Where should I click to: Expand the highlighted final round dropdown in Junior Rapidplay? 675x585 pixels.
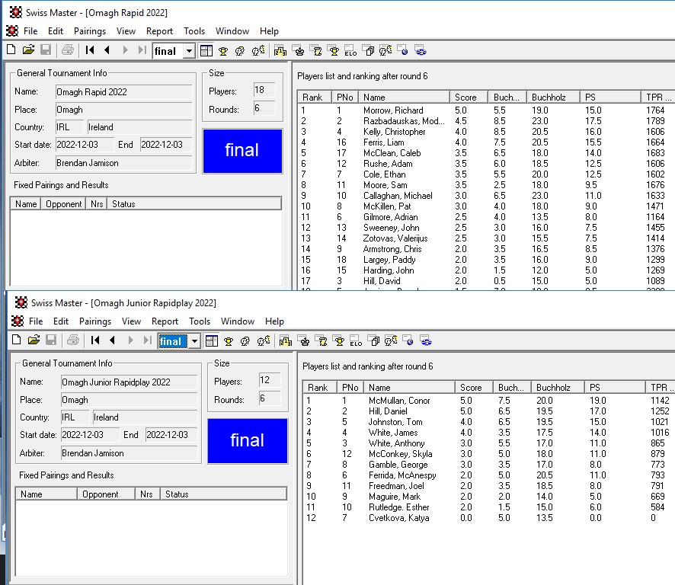pyautogui.click(x=194, y=341)
